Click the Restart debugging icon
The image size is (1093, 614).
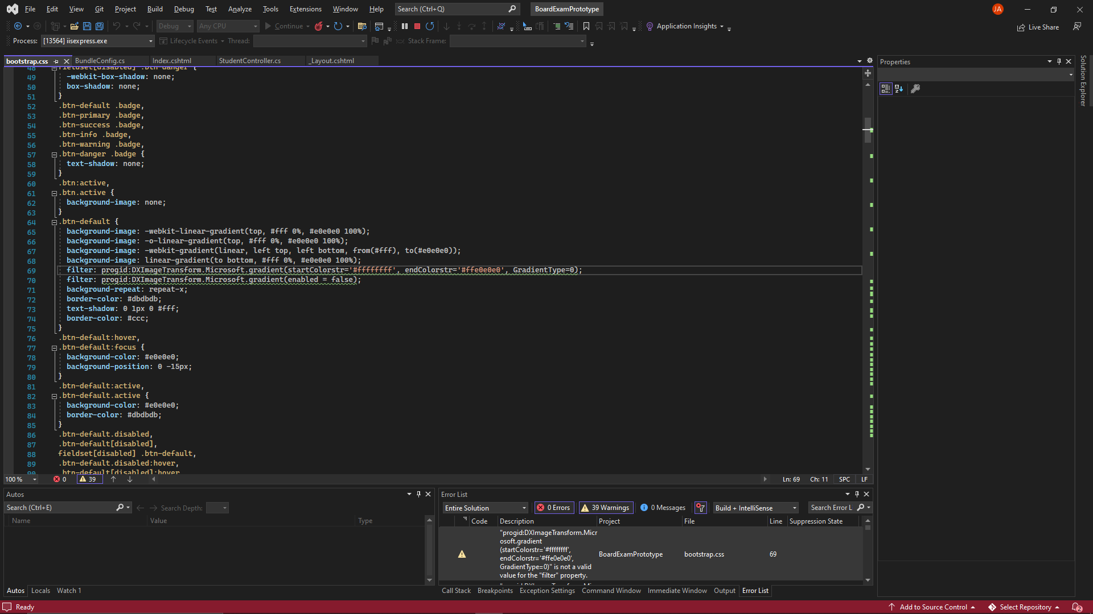coord(430,26)
